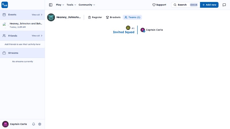
Task: Click the Events section header
Action: [x=22, y=15]
